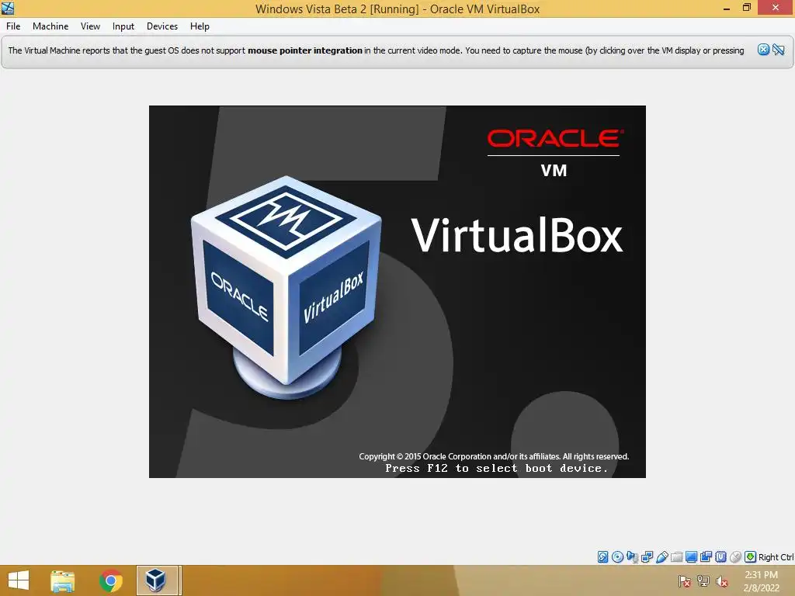This screenshot has height=596, width=795.
Task: Restore down the VirtualBox VM window
Action: click(x=746, y=8)
